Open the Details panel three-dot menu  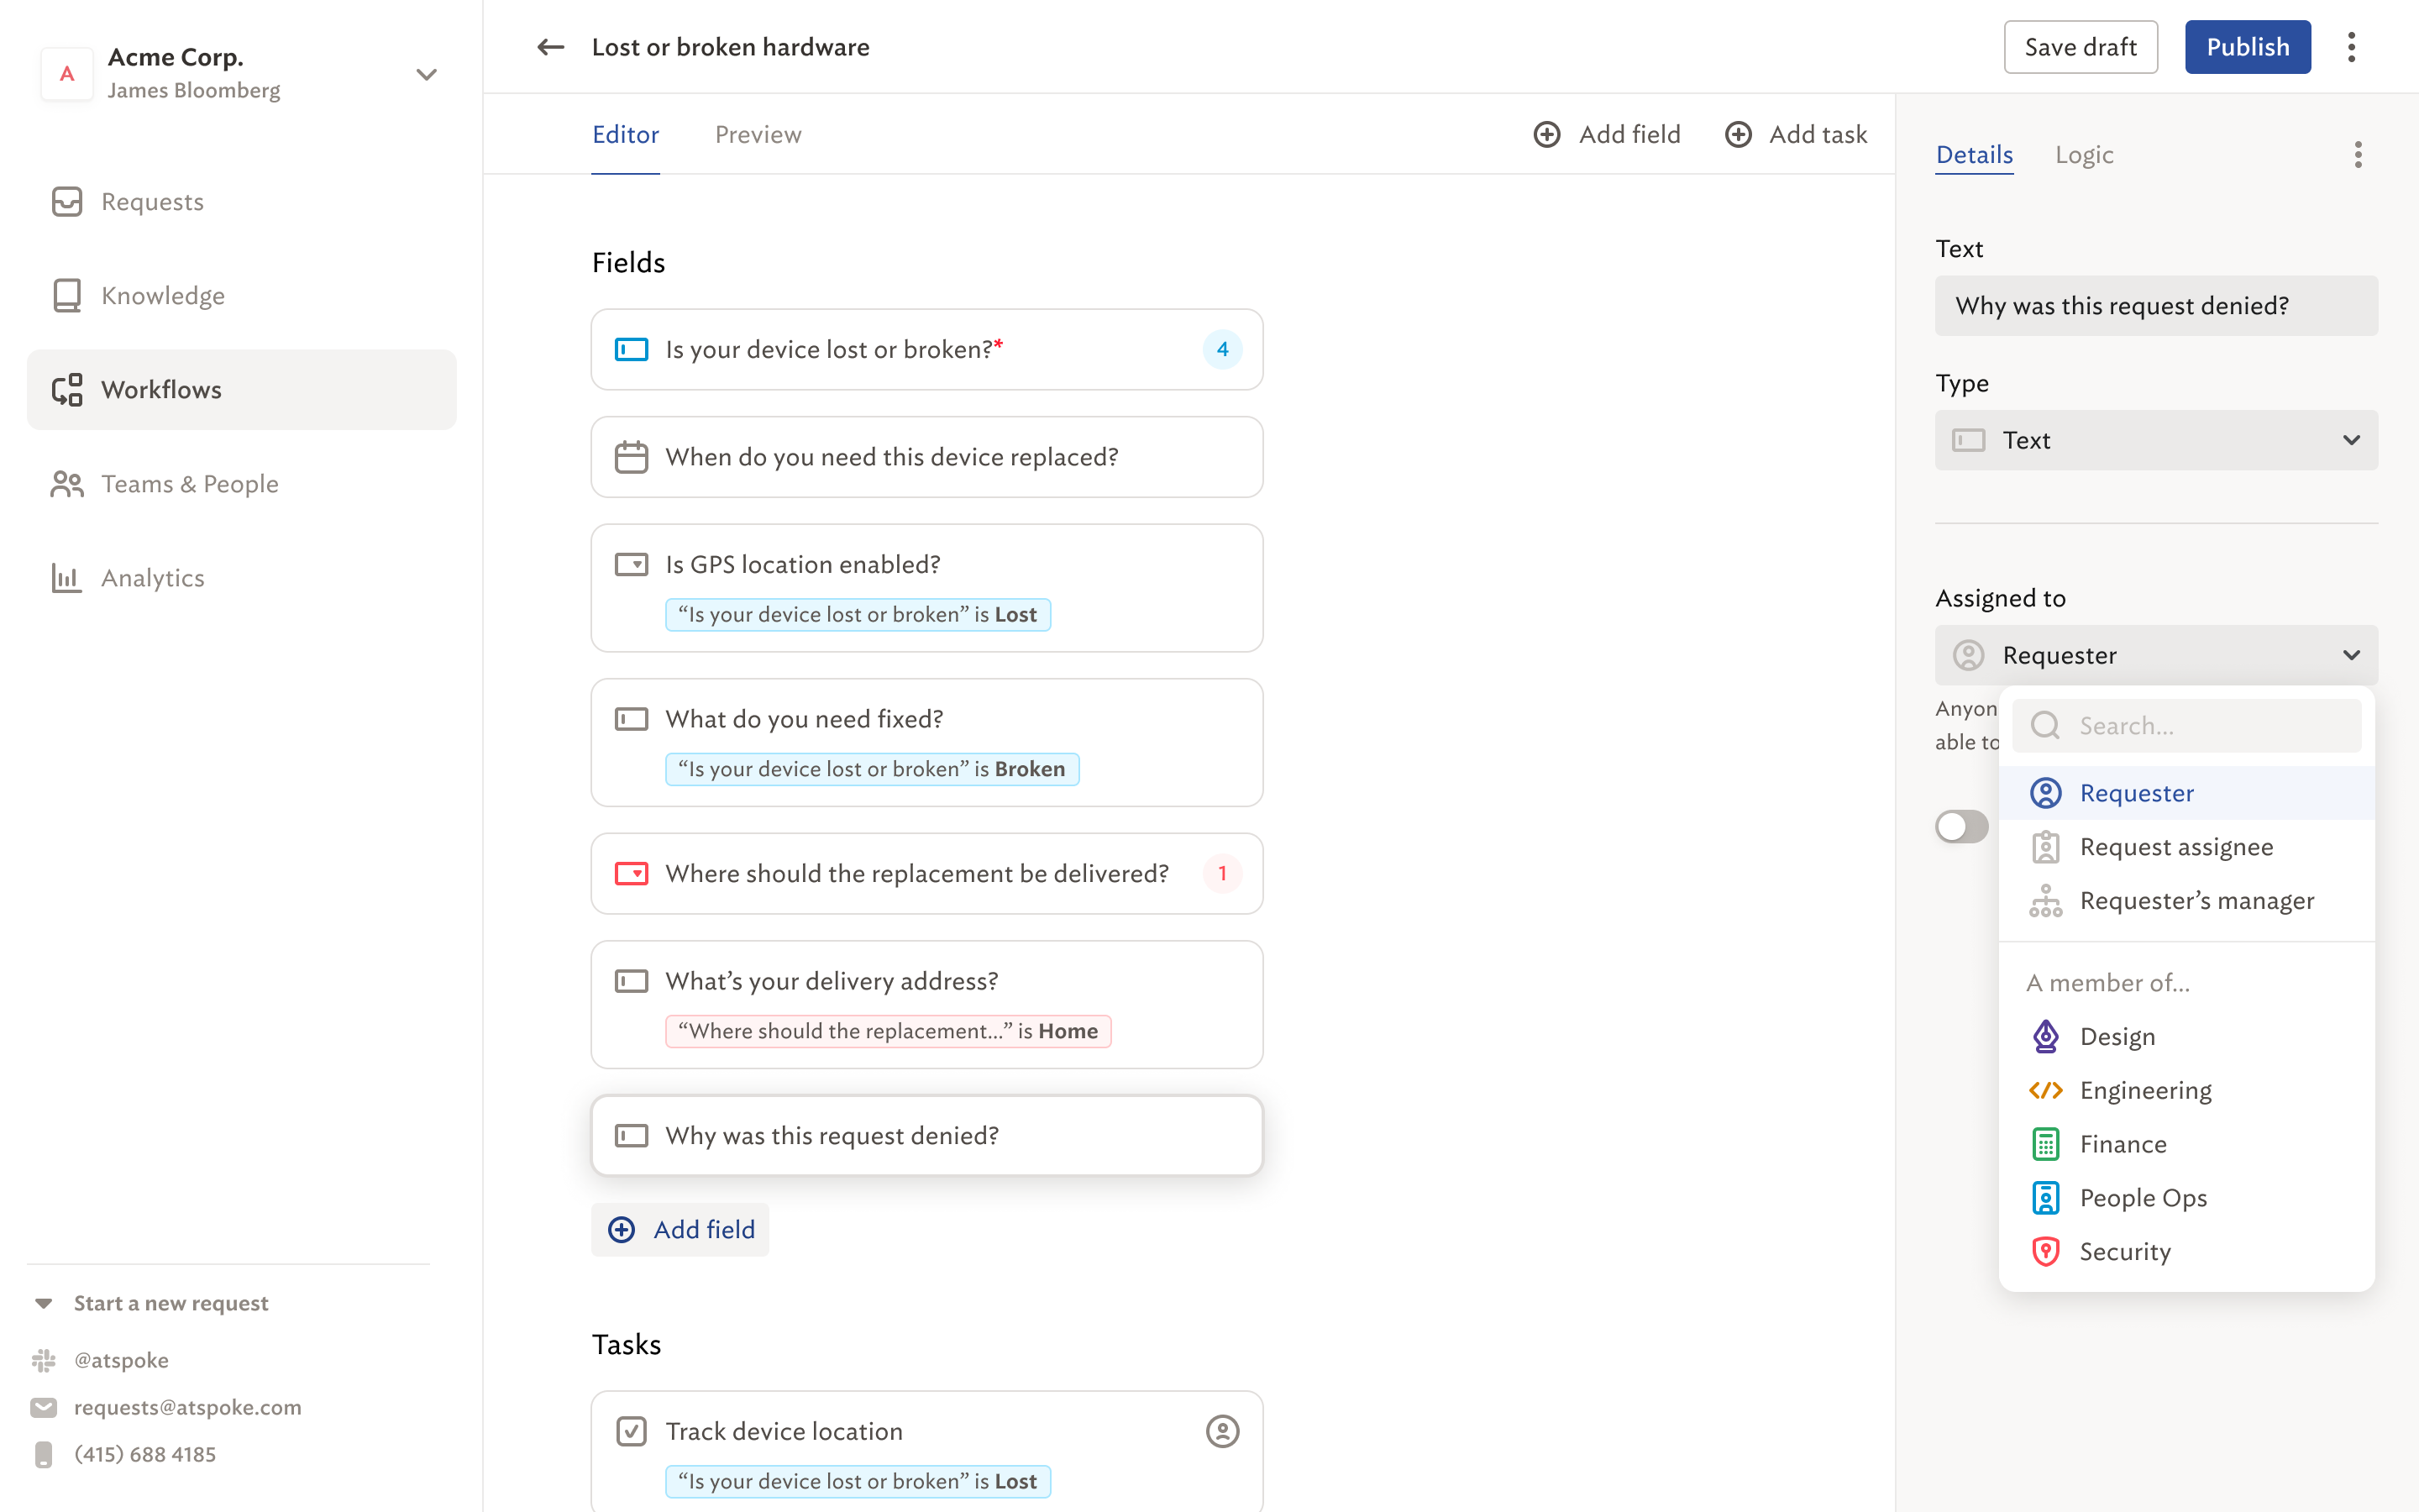coord(2358,155)
